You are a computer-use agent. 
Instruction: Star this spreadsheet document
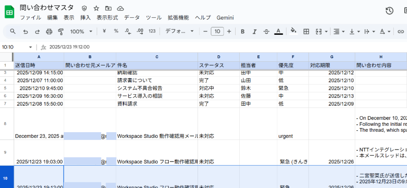click(96, 9)
